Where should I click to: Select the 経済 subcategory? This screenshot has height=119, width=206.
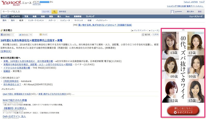tap(21, 20)
